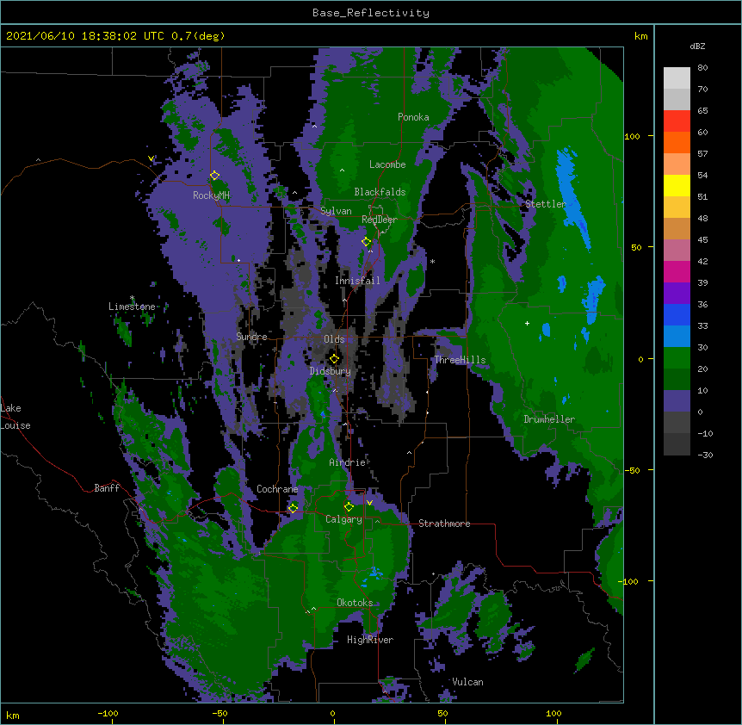742x725 pixels.
Task: Select the Sylvan label
Action: point(336,211)
